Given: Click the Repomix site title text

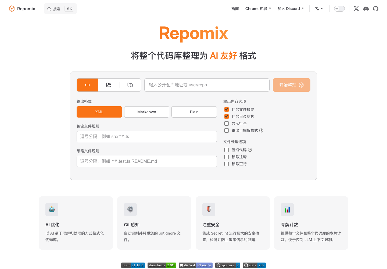Looking at the screenshot, I should click(26, 9).
